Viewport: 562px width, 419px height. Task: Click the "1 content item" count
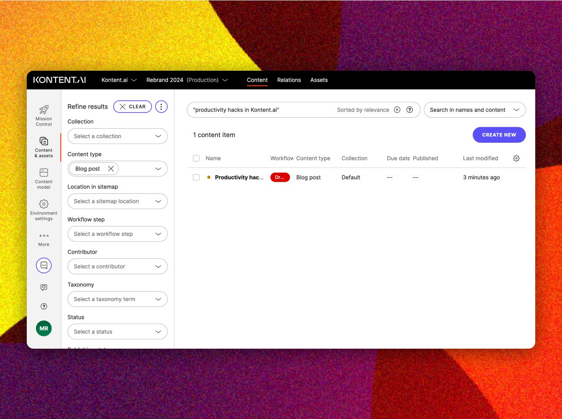(x=214, y=135)
